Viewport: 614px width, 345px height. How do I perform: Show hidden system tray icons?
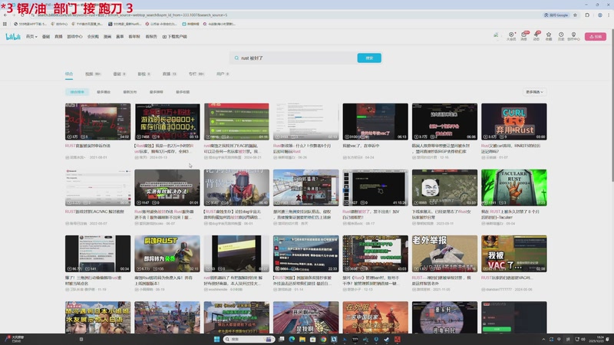coord(543,339)
